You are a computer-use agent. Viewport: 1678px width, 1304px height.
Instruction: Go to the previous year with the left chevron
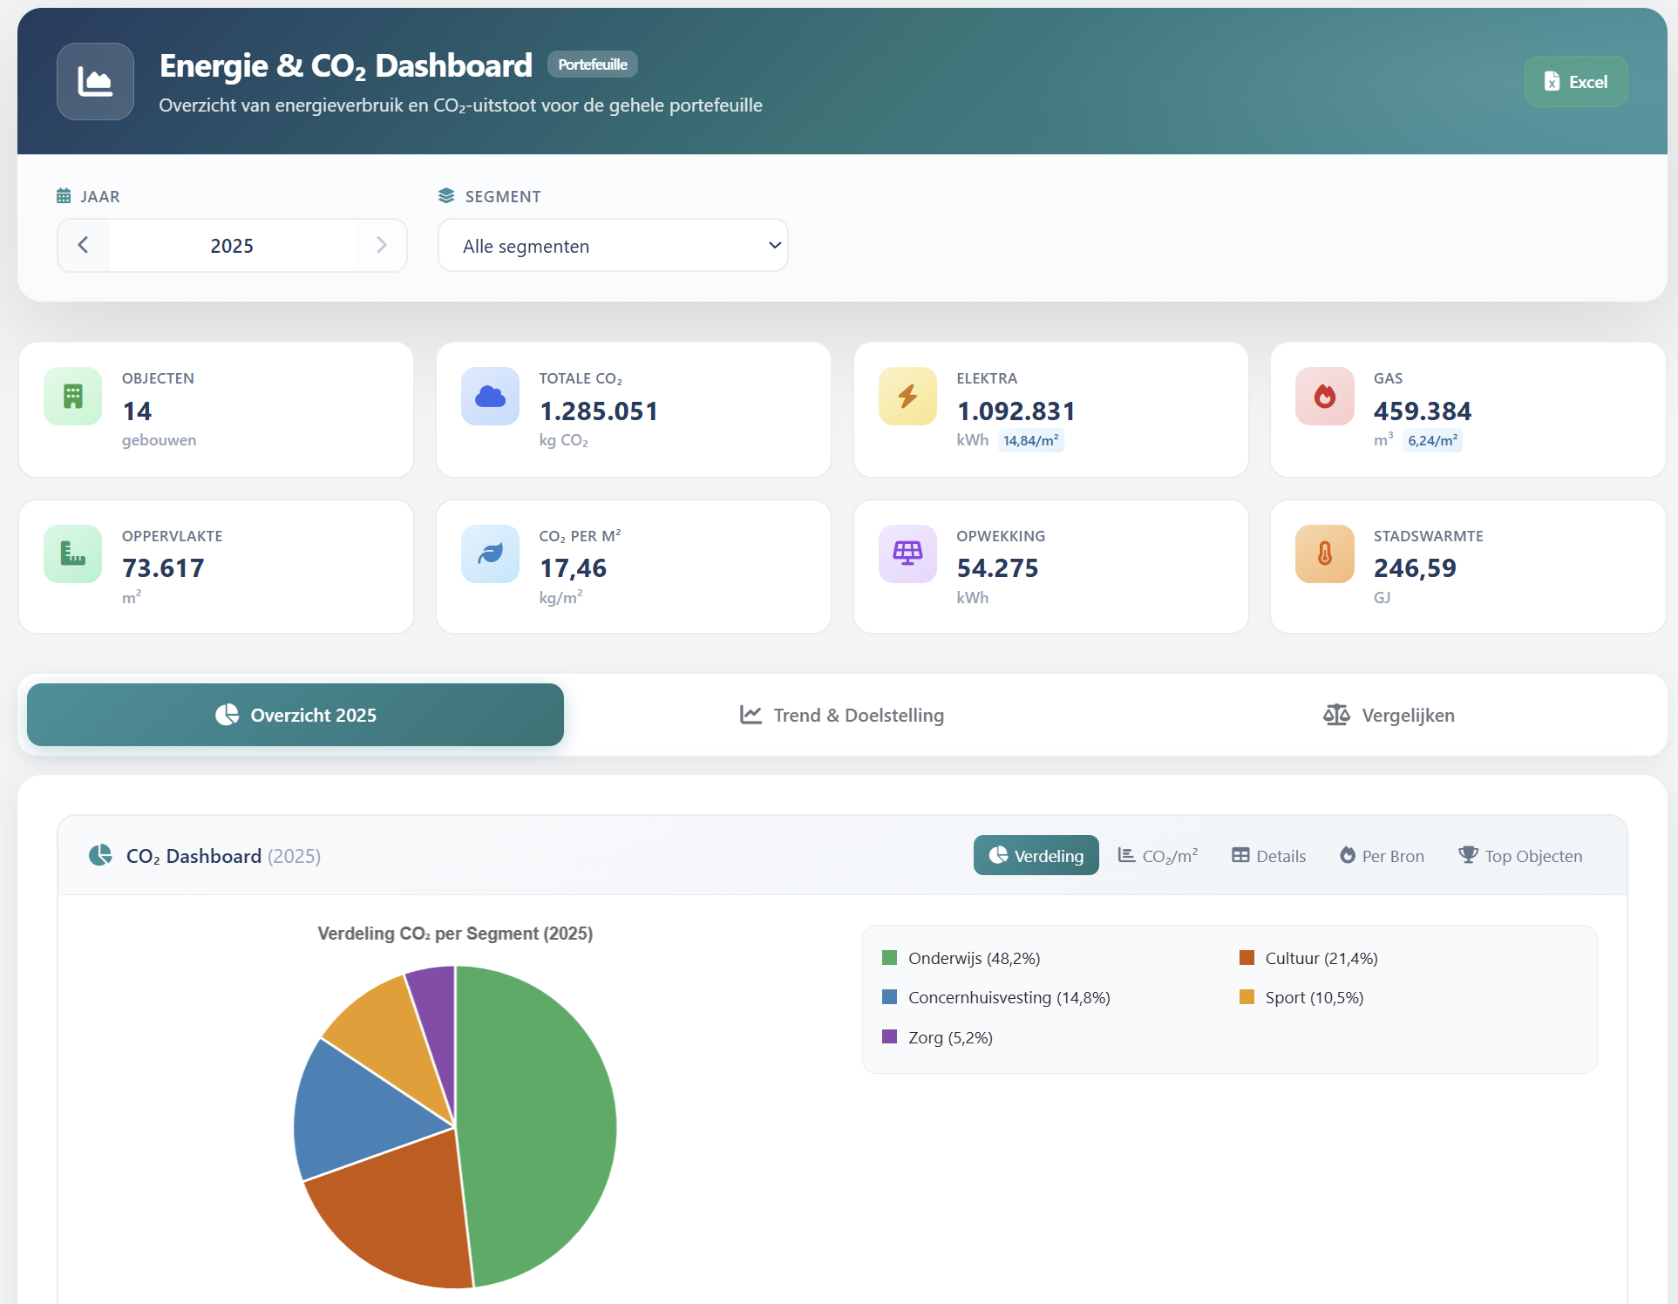click(x=84, y=245)
